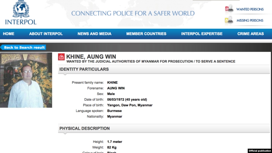Click the MISSING PERSONS link text
Screen dimensions: 272x153
pos(250,20)
